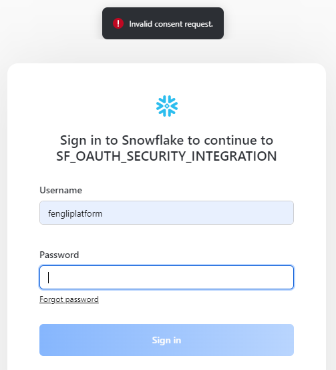Click the alert icon beside Invalid consent request

tap(118, 23)
